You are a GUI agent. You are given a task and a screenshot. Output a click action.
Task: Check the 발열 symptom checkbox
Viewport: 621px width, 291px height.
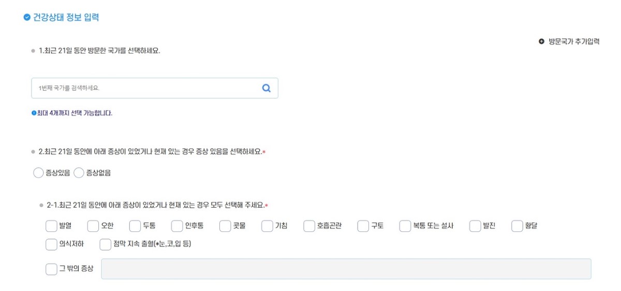[x=51, y=226]
